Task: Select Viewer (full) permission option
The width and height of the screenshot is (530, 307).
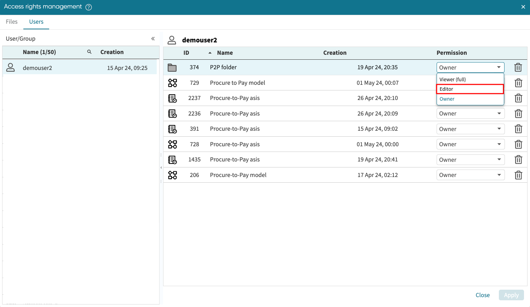Action: tap(470, 79)
